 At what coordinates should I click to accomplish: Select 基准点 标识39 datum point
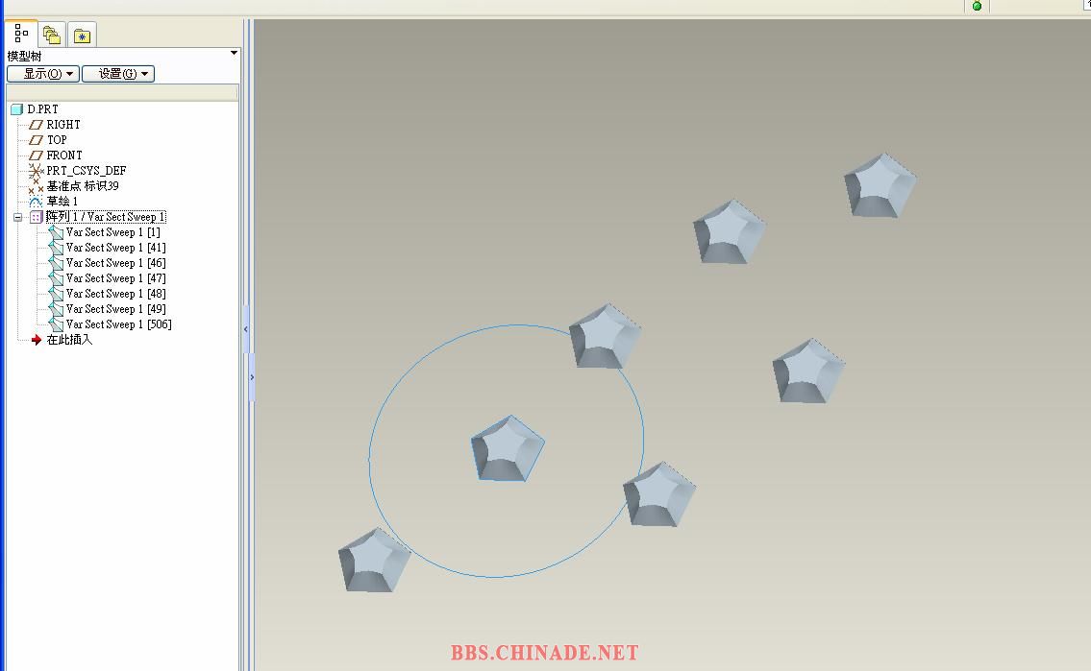coord(83,185)
